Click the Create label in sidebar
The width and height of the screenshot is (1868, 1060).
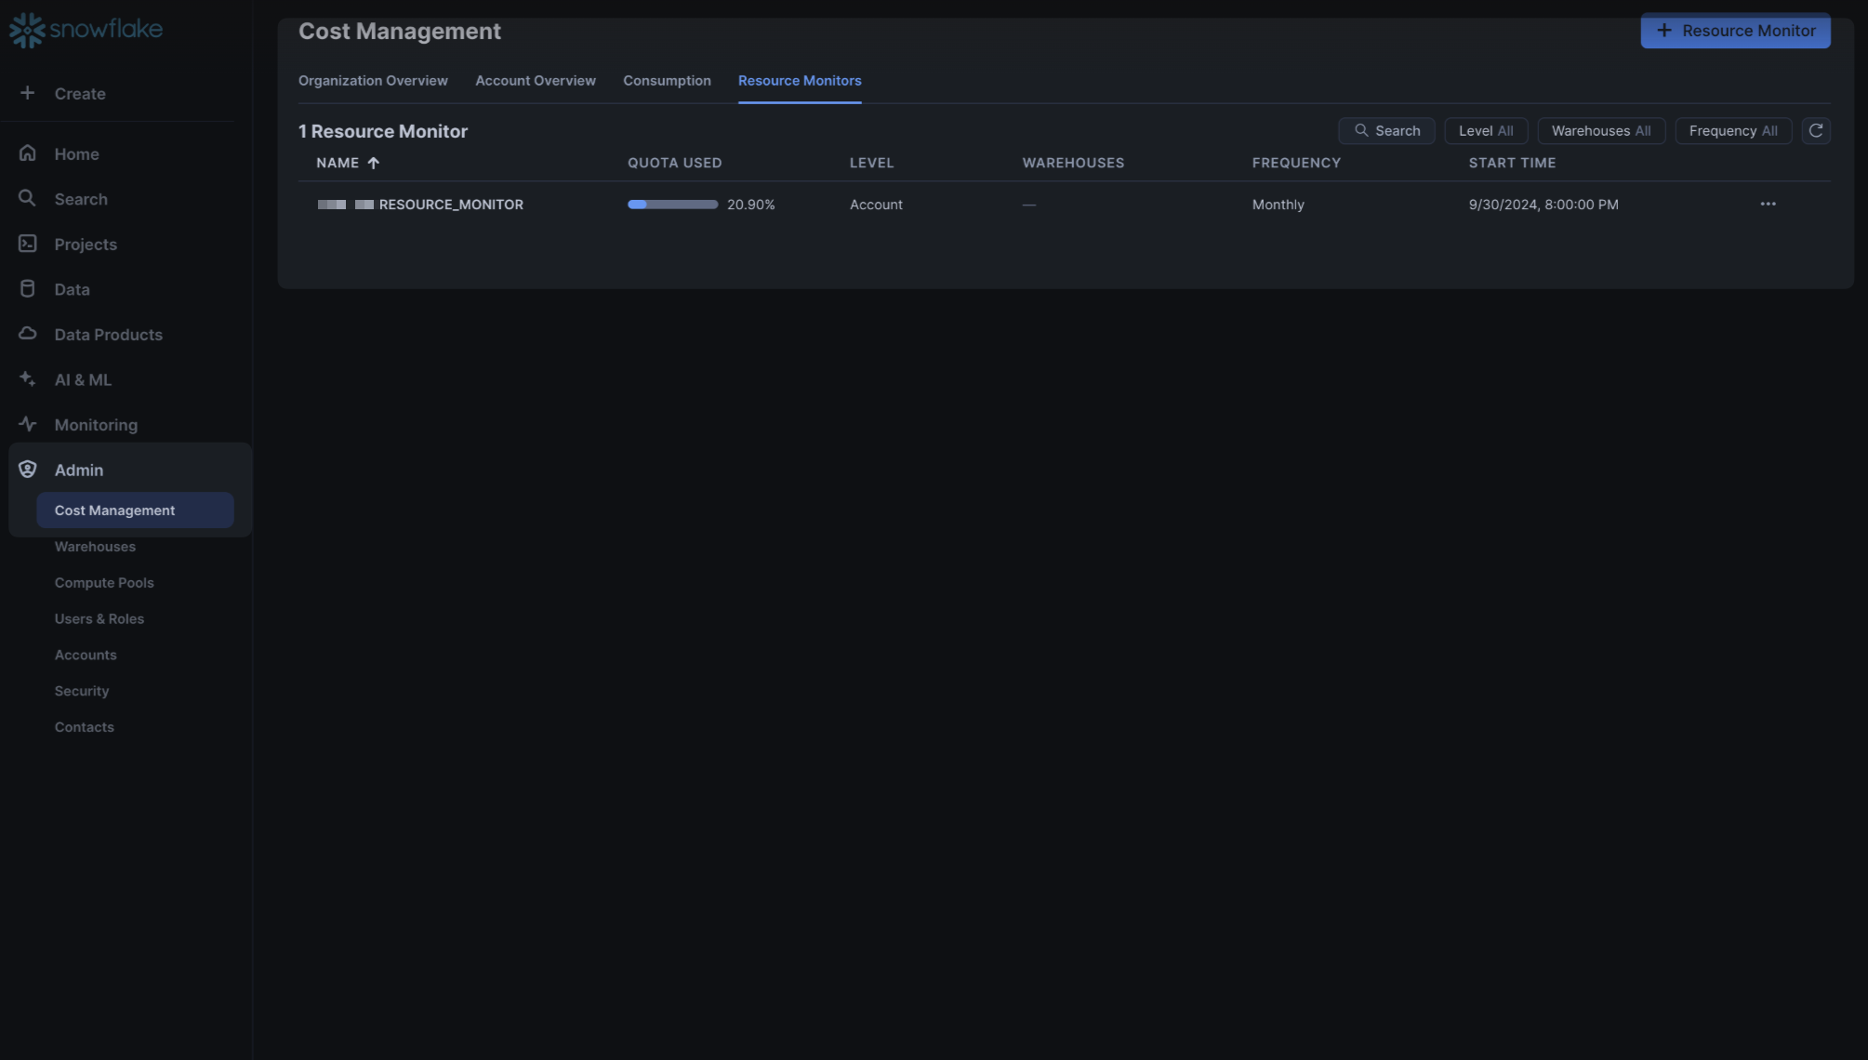click(80, 94)
